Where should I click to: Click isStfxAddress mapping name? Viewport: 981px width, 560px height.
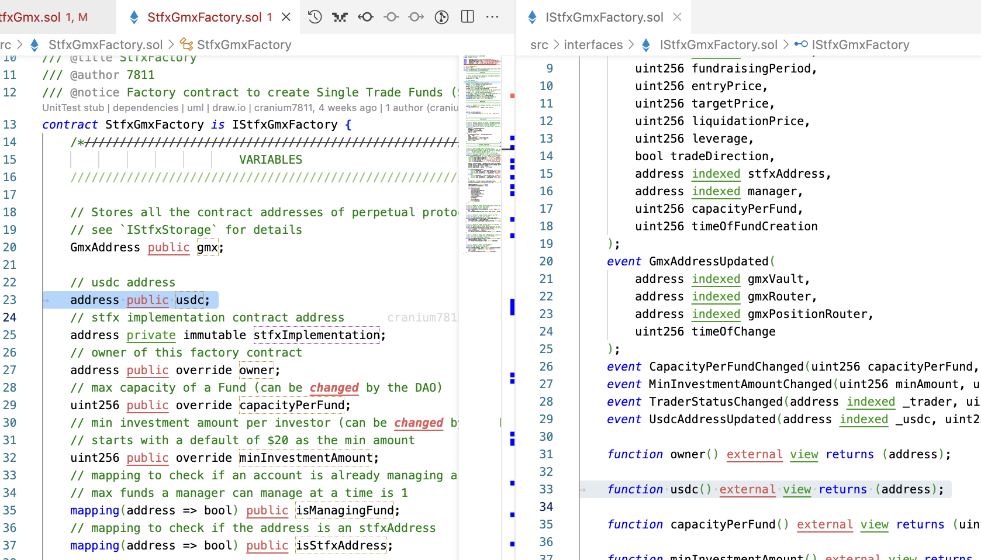(x=341, y=545)
